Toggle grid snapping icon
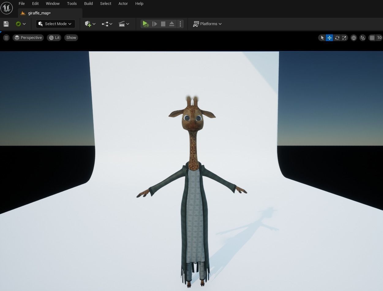 372,38
